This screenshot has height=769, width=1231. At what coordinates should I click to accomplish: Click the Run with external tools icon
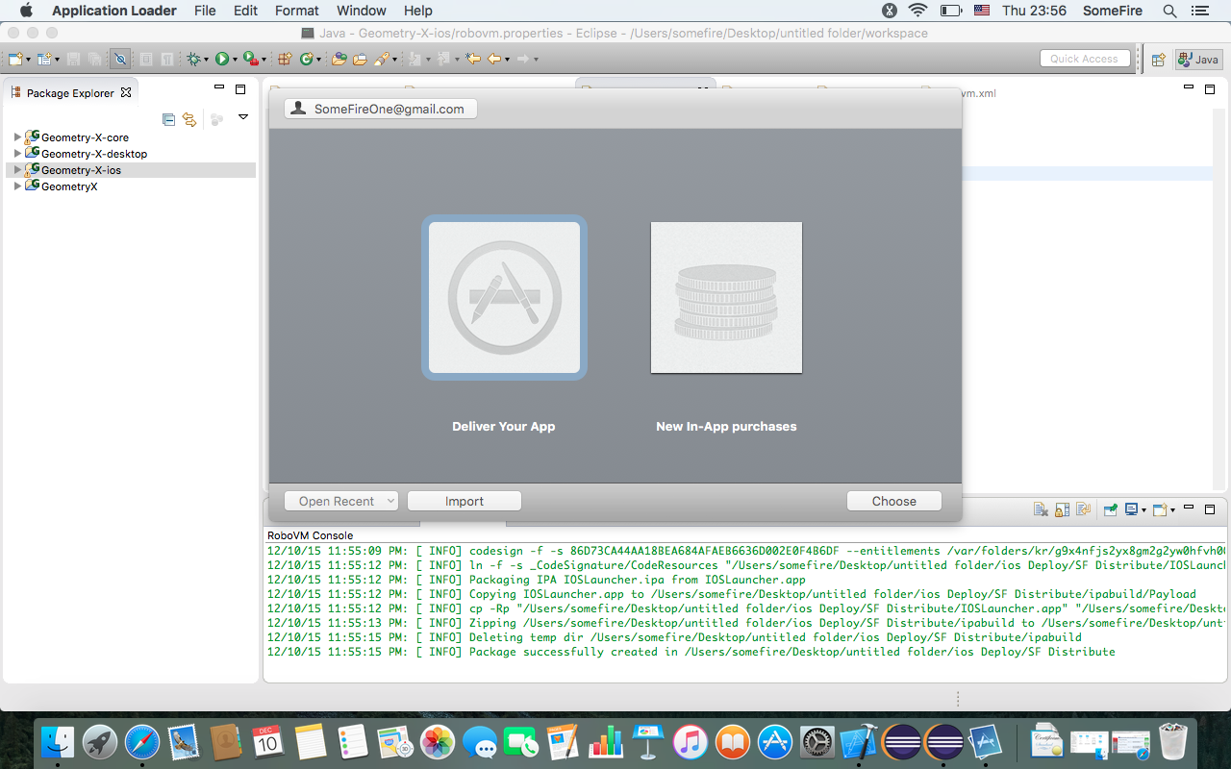point(249,59)
